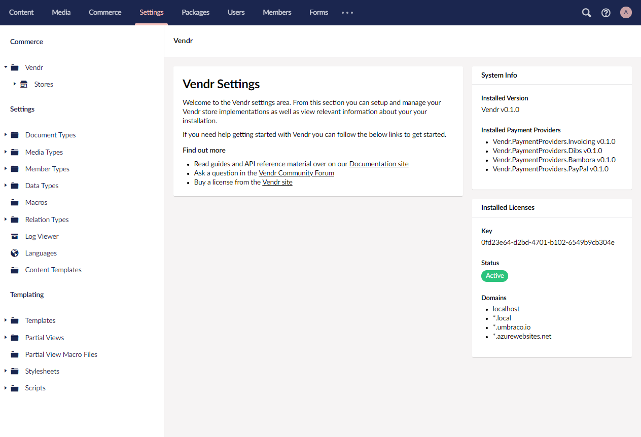Open Languages in the settings tree
The height and width of the screenshot is (437, 641).
[41, 253]
